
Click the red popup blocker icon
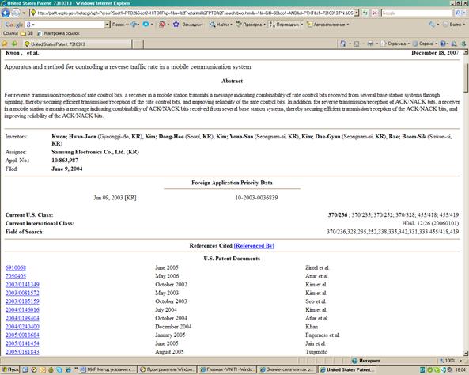(x=162, y=25)
